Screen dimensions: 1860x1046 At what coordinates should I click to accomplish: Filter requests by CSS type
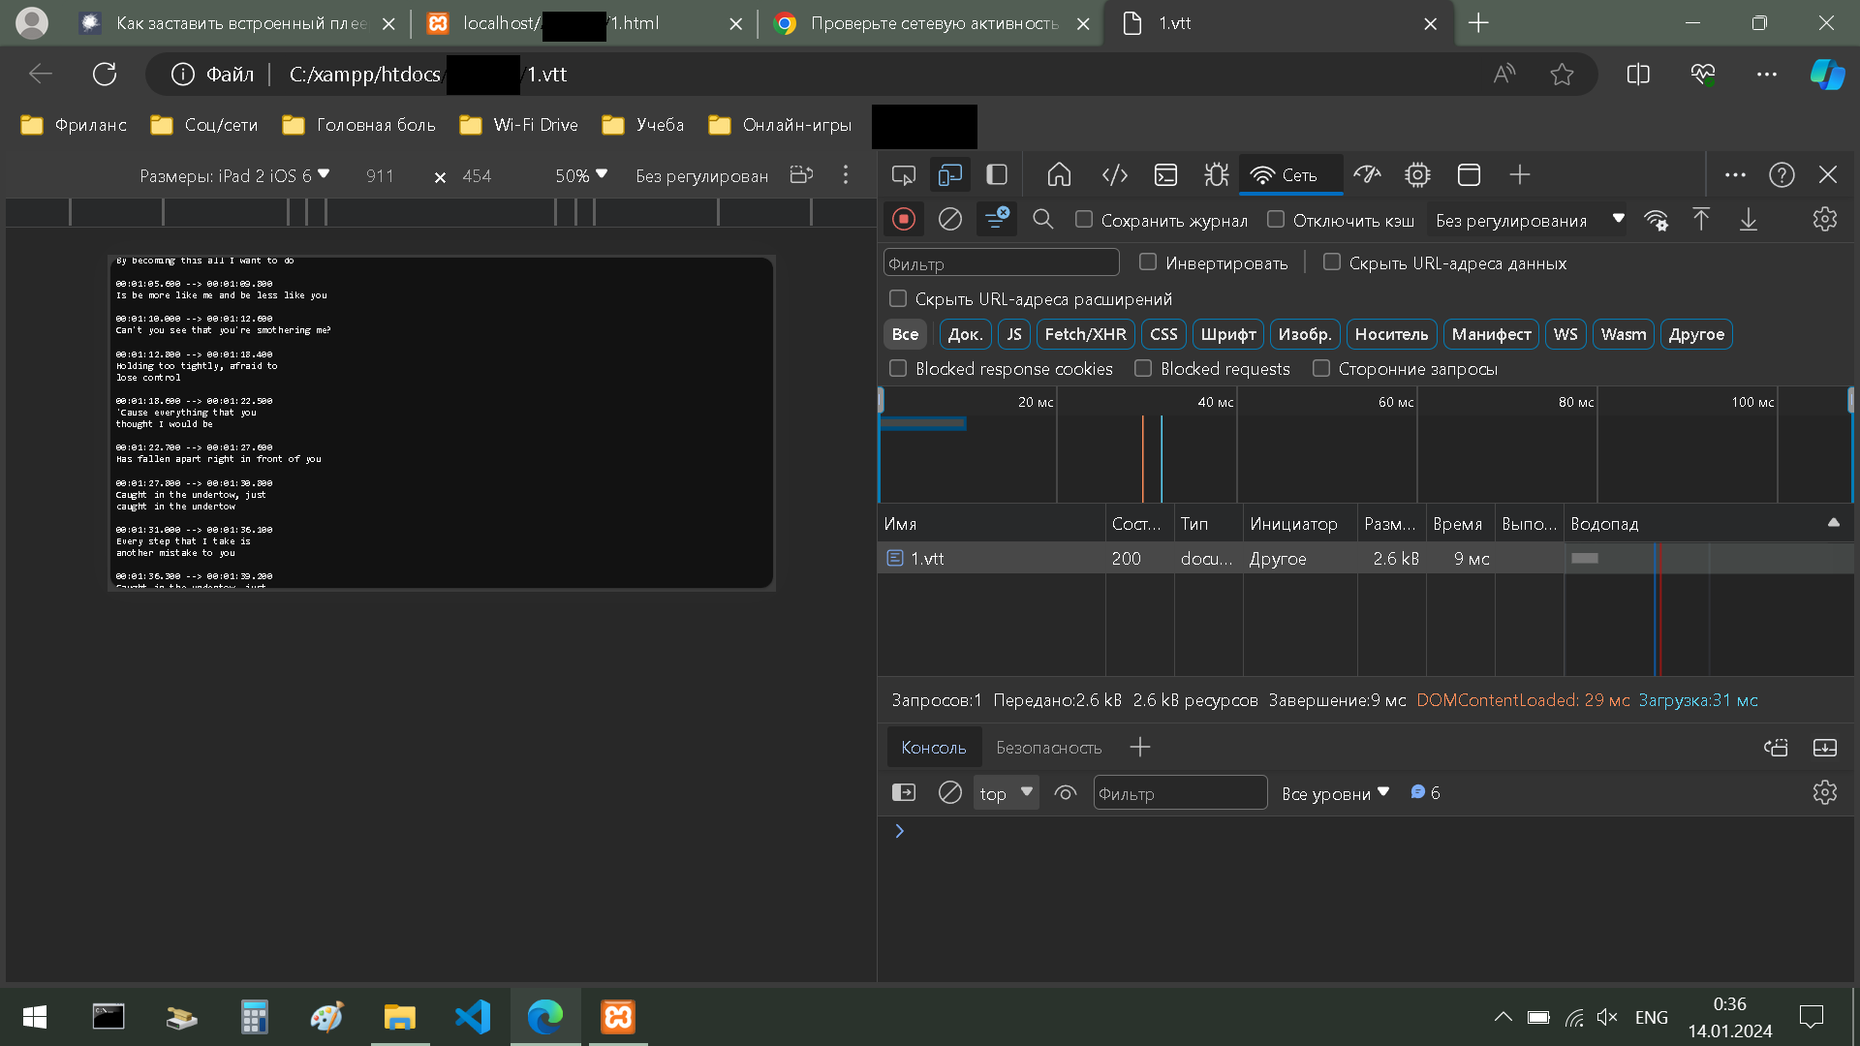coord(1163,334)
